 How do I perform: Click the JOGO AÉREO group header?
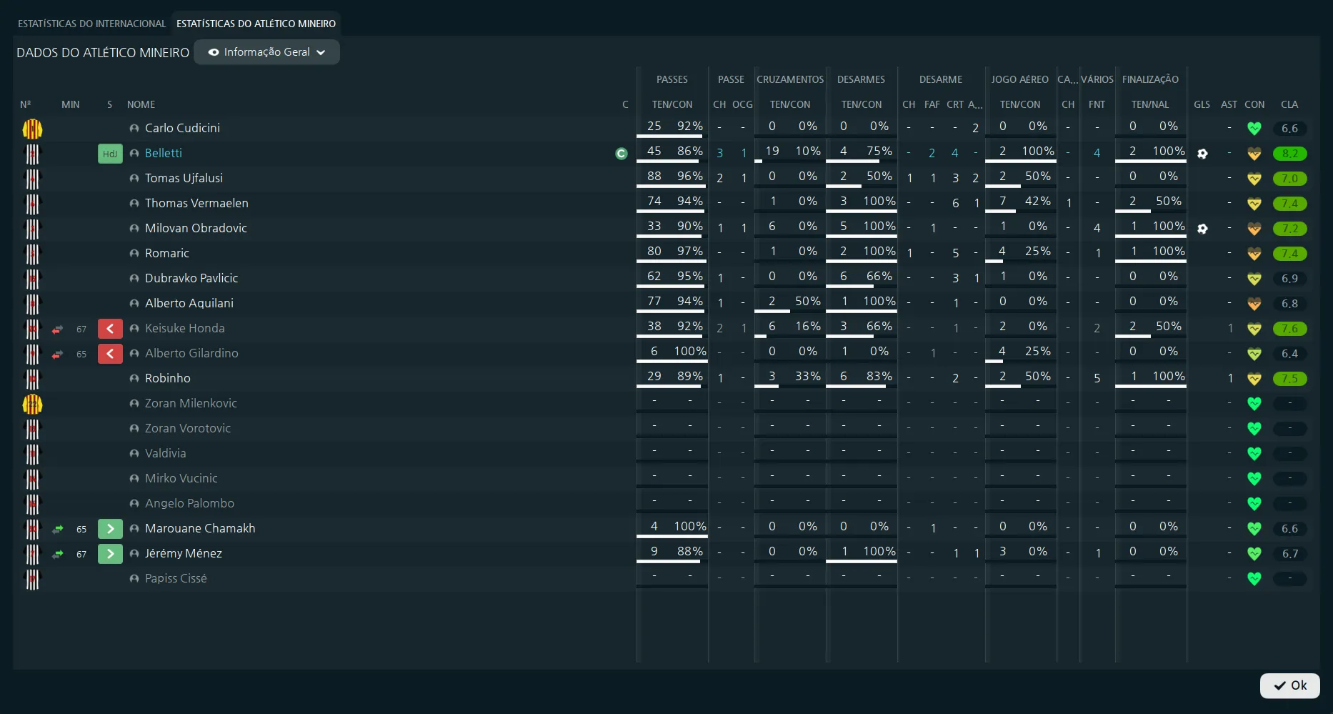point(1020,79)
